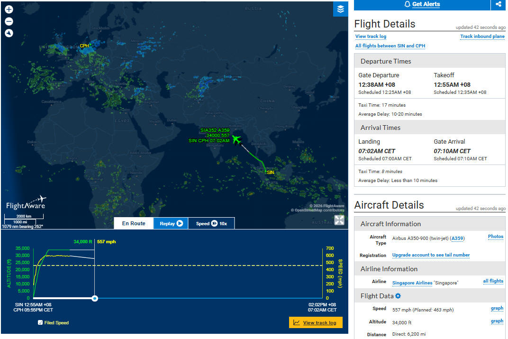Open yellow View track log button

tap(316, 323)
